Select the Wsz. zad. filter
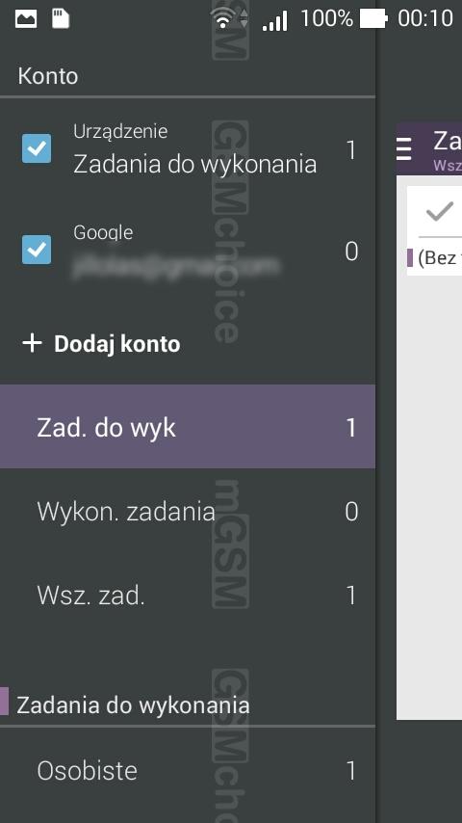Image resolution: width=462 pixels, height=823 pixels. (188, 595)
